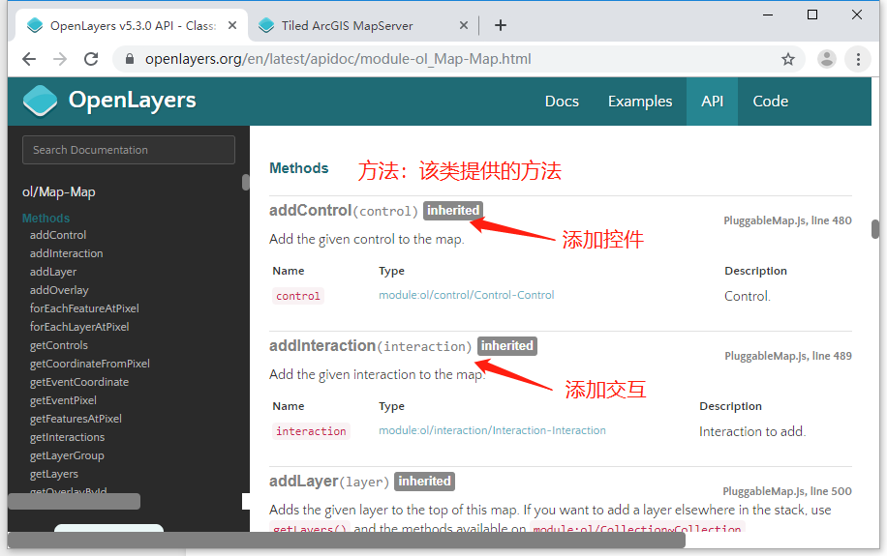Switch to Tiled ArcGIS MapServer tab
Screen dimensions: 887x556
click(x=348, y=26)
